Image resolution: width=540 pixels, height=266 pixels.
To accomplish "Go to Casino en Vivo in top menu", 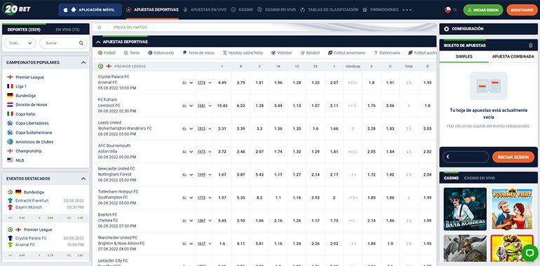I will point(276,10).
